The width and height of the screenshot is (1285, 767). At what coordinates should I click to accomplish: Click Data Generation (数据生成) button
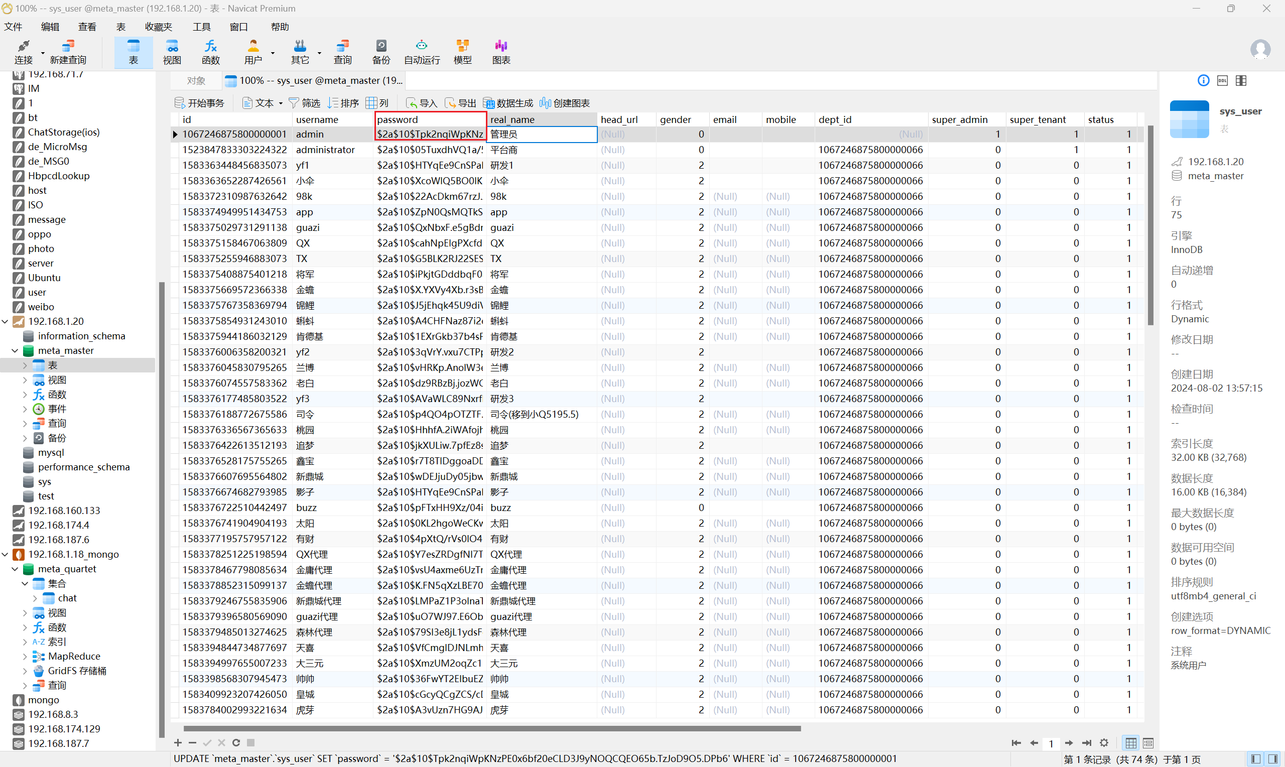coord(508,103)
